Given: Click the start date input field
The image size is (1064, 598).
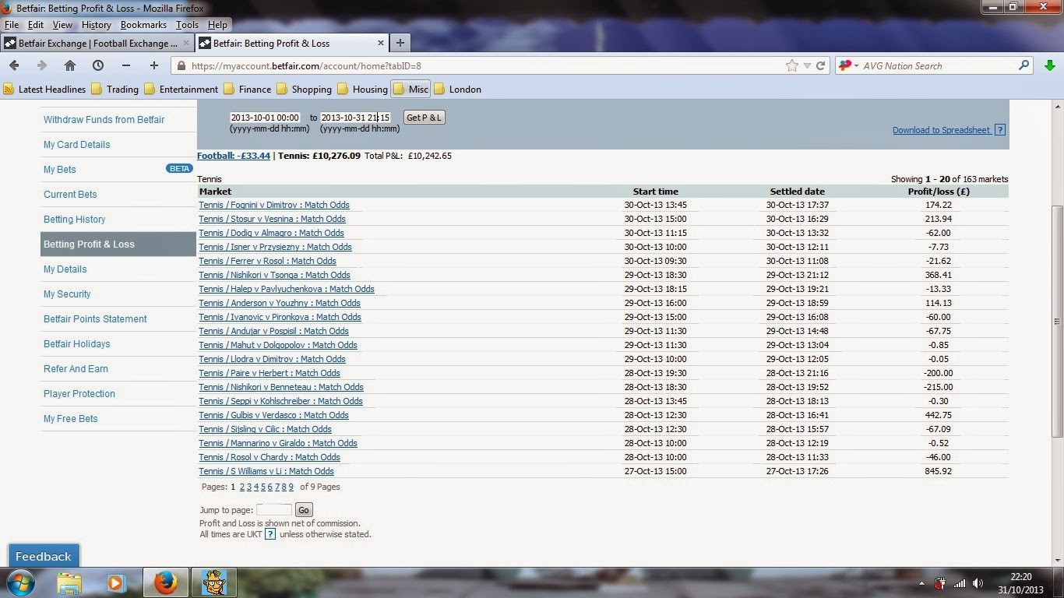Looking at the screenshot, I should pyautogui.click(x=265, y=118).
